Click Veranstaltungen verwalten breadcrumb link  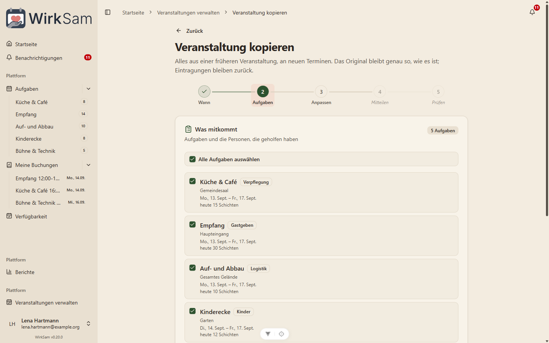[x=188, y=13]
